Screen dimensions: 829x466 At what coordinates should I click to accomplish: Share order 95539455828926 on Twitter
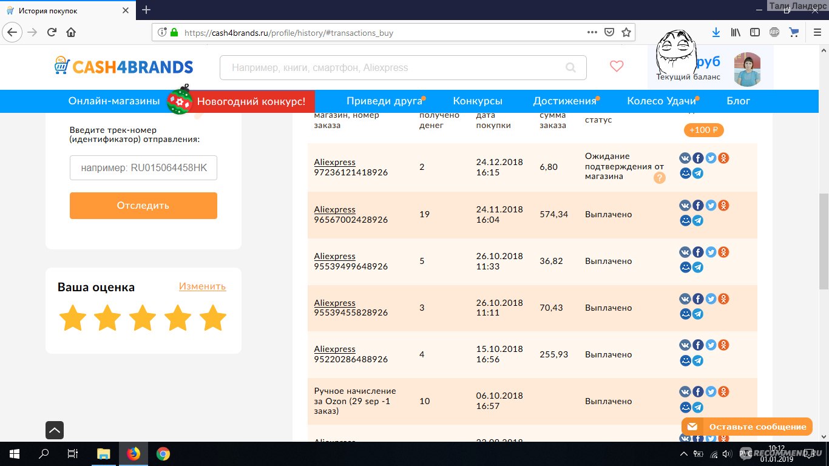click(x=711, y=299)
